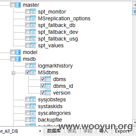Select the systaskids label
Screen dimensions: 136x137
[x=50, y=106]
